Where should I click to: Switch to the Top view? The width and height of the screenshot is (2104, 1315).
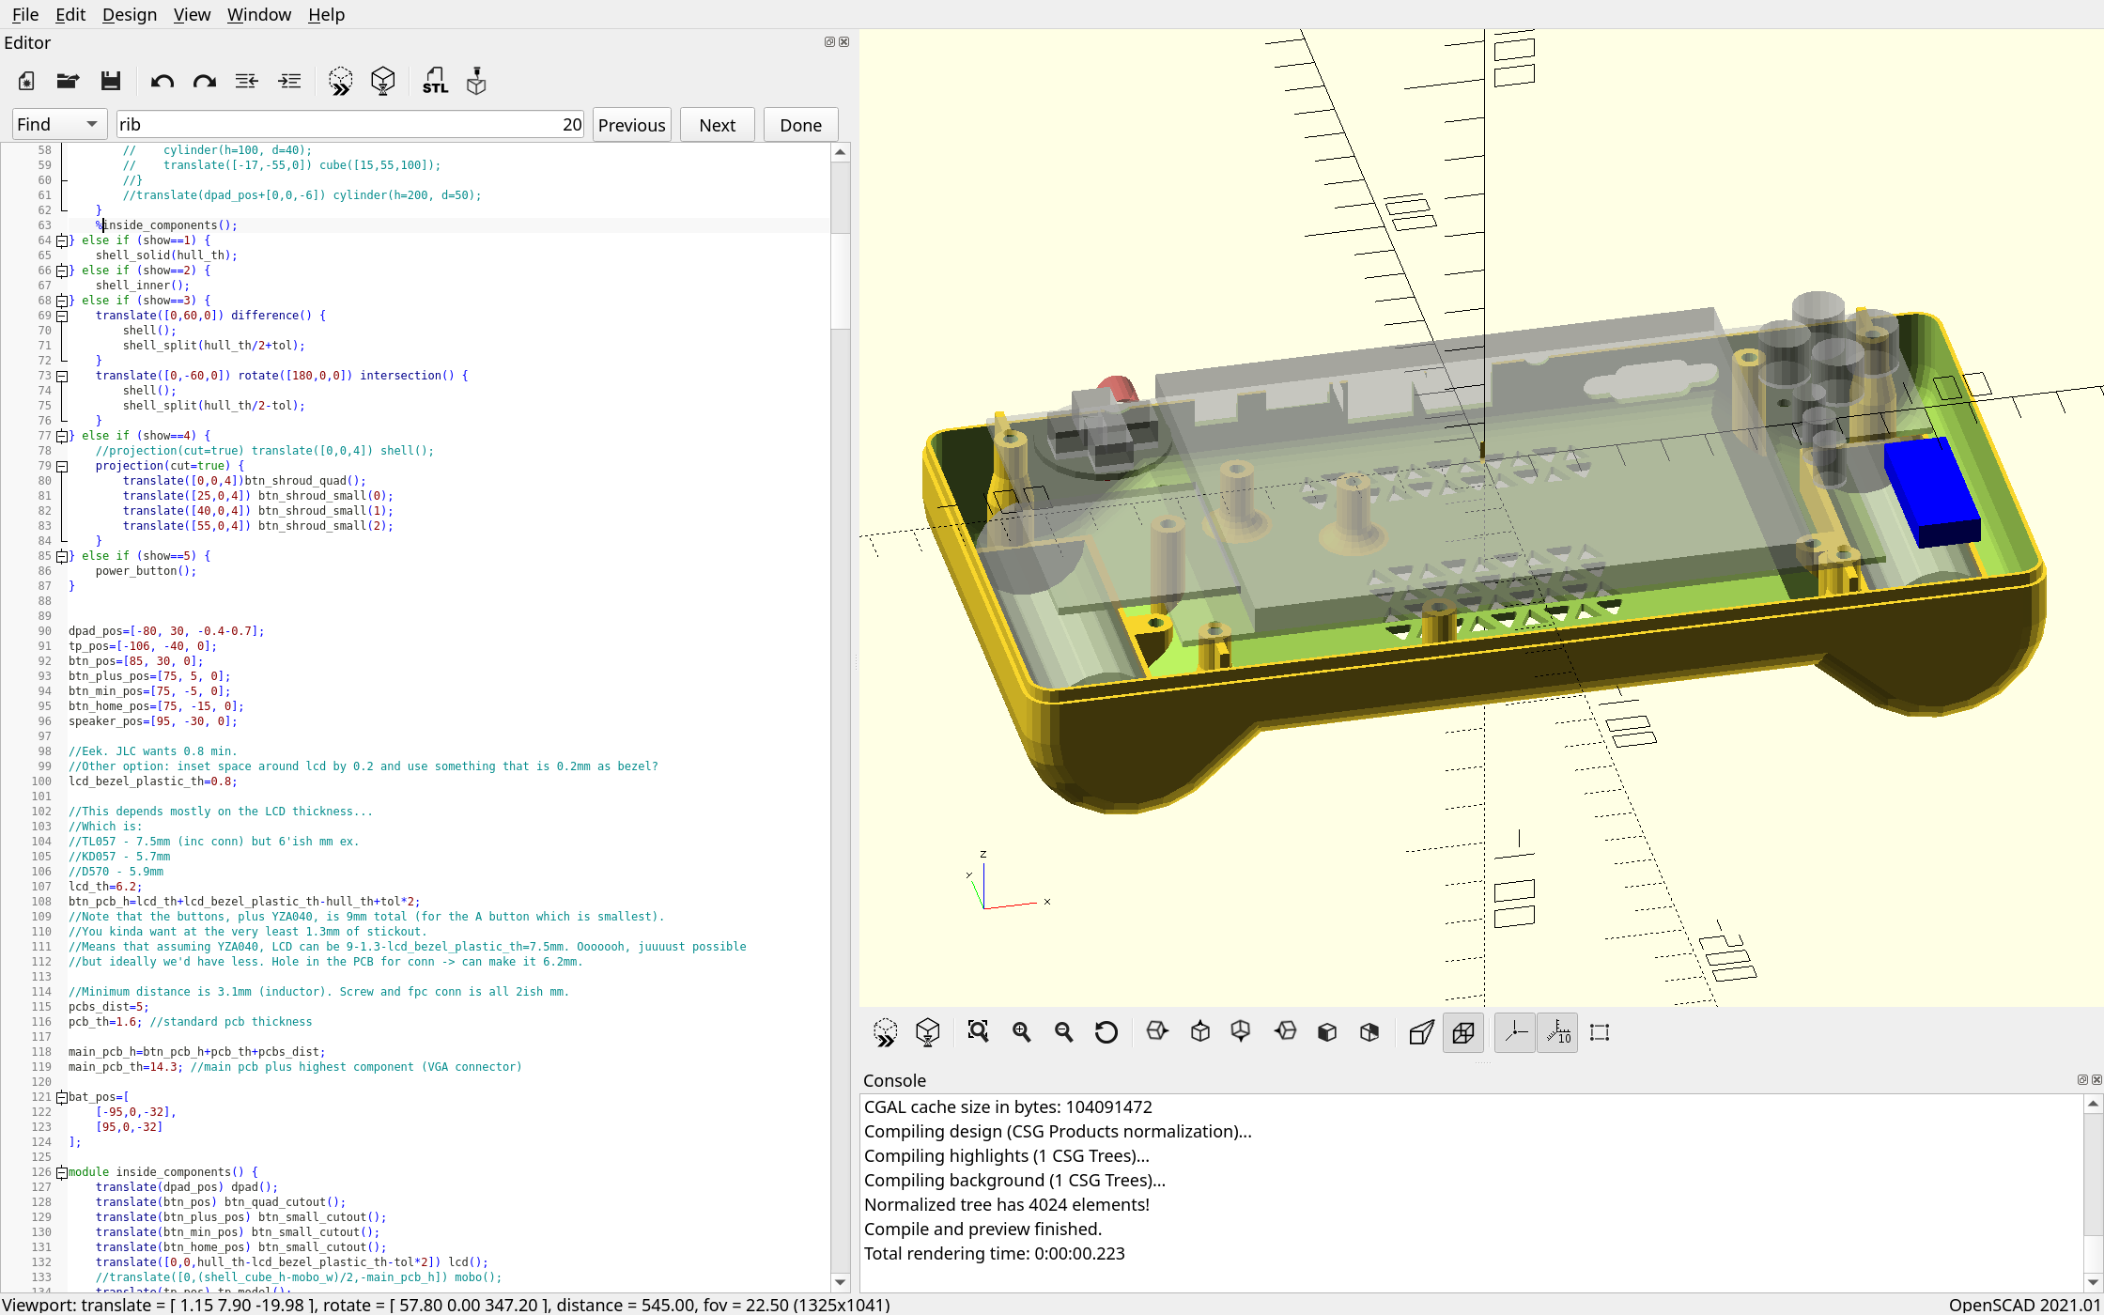coord(1199,1032)
